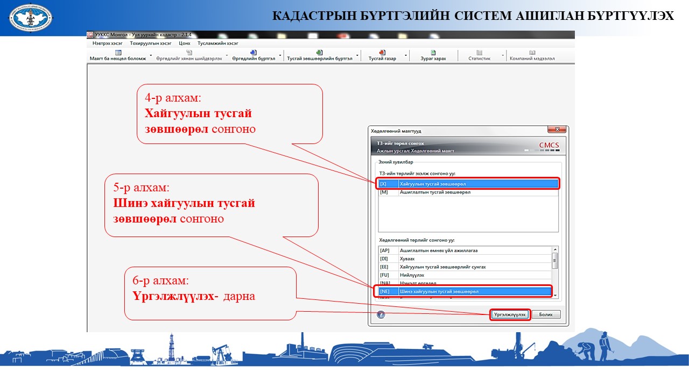Open the Тусламжийн хэсэг menu
Image resolution: width=689 pixels, height=387 pixels.
(x=217, y=43)
